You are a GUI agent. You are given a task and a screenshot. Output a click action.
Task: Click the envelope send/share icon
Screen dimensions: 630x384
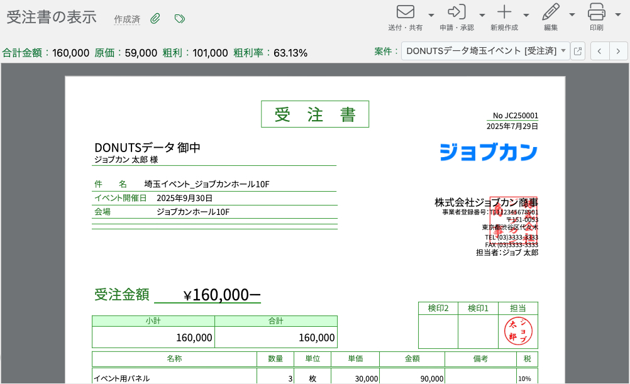[406, 12]
